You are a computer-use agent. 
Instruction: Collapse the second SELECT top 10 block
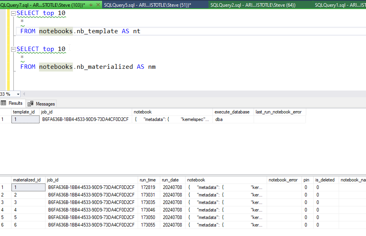(x=13, y=49)
